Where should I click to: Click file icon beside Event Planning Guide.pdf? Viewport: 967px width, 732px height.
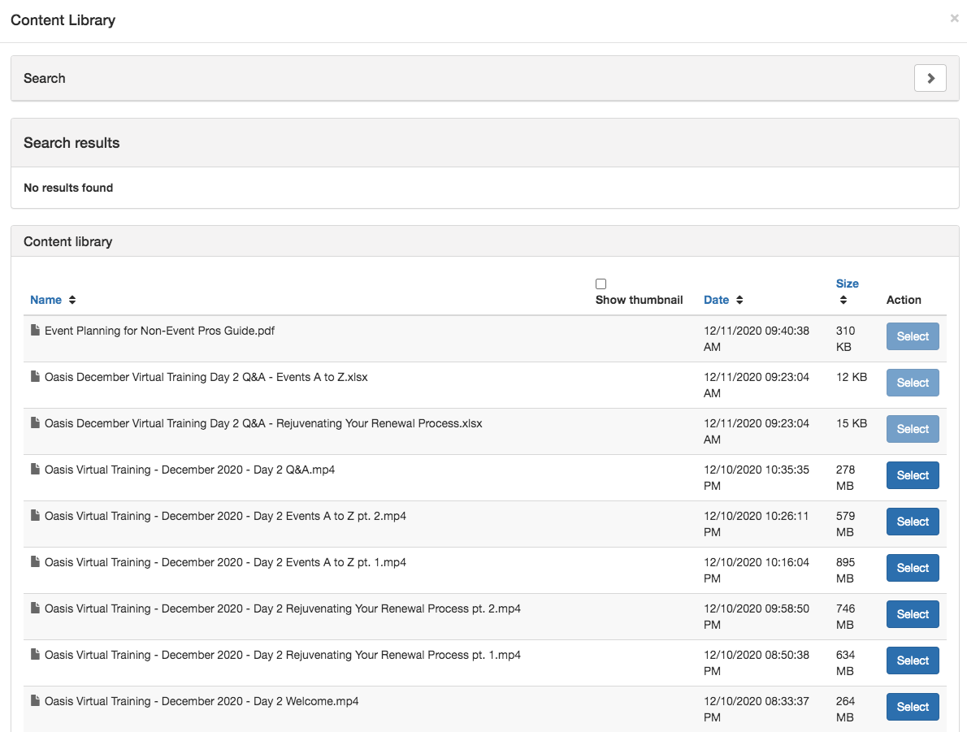click(35, 331)
